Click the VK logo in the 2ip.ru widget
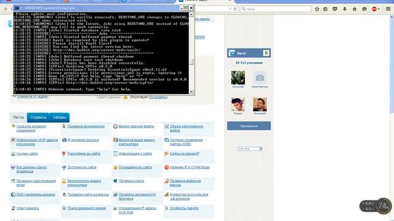Viewport: 394px width, 221px height. click(266, 53)
